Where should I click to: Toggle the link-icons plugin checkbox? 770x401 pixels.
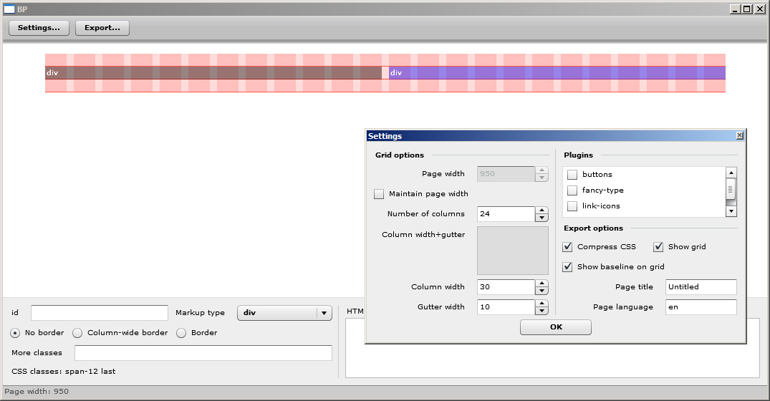click(x=572, y=206)
